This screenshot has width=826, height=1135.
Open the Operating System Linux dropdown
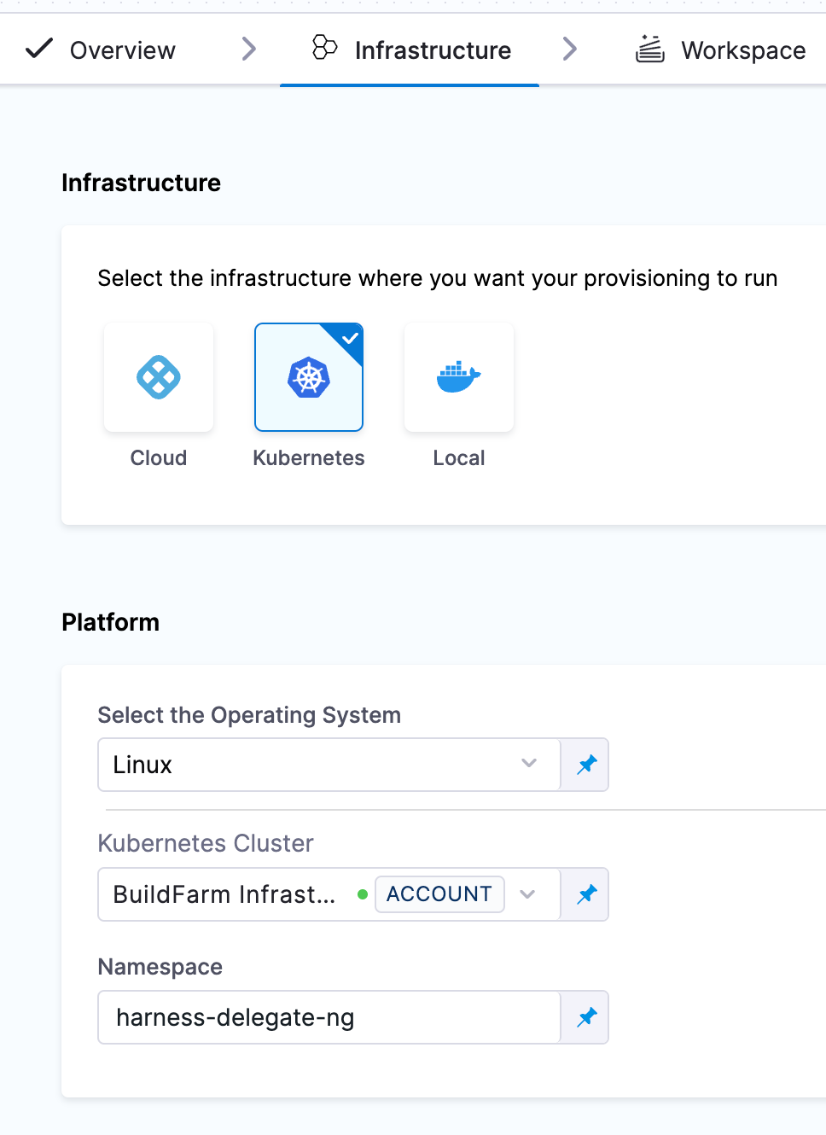click(x=329, y=765)
